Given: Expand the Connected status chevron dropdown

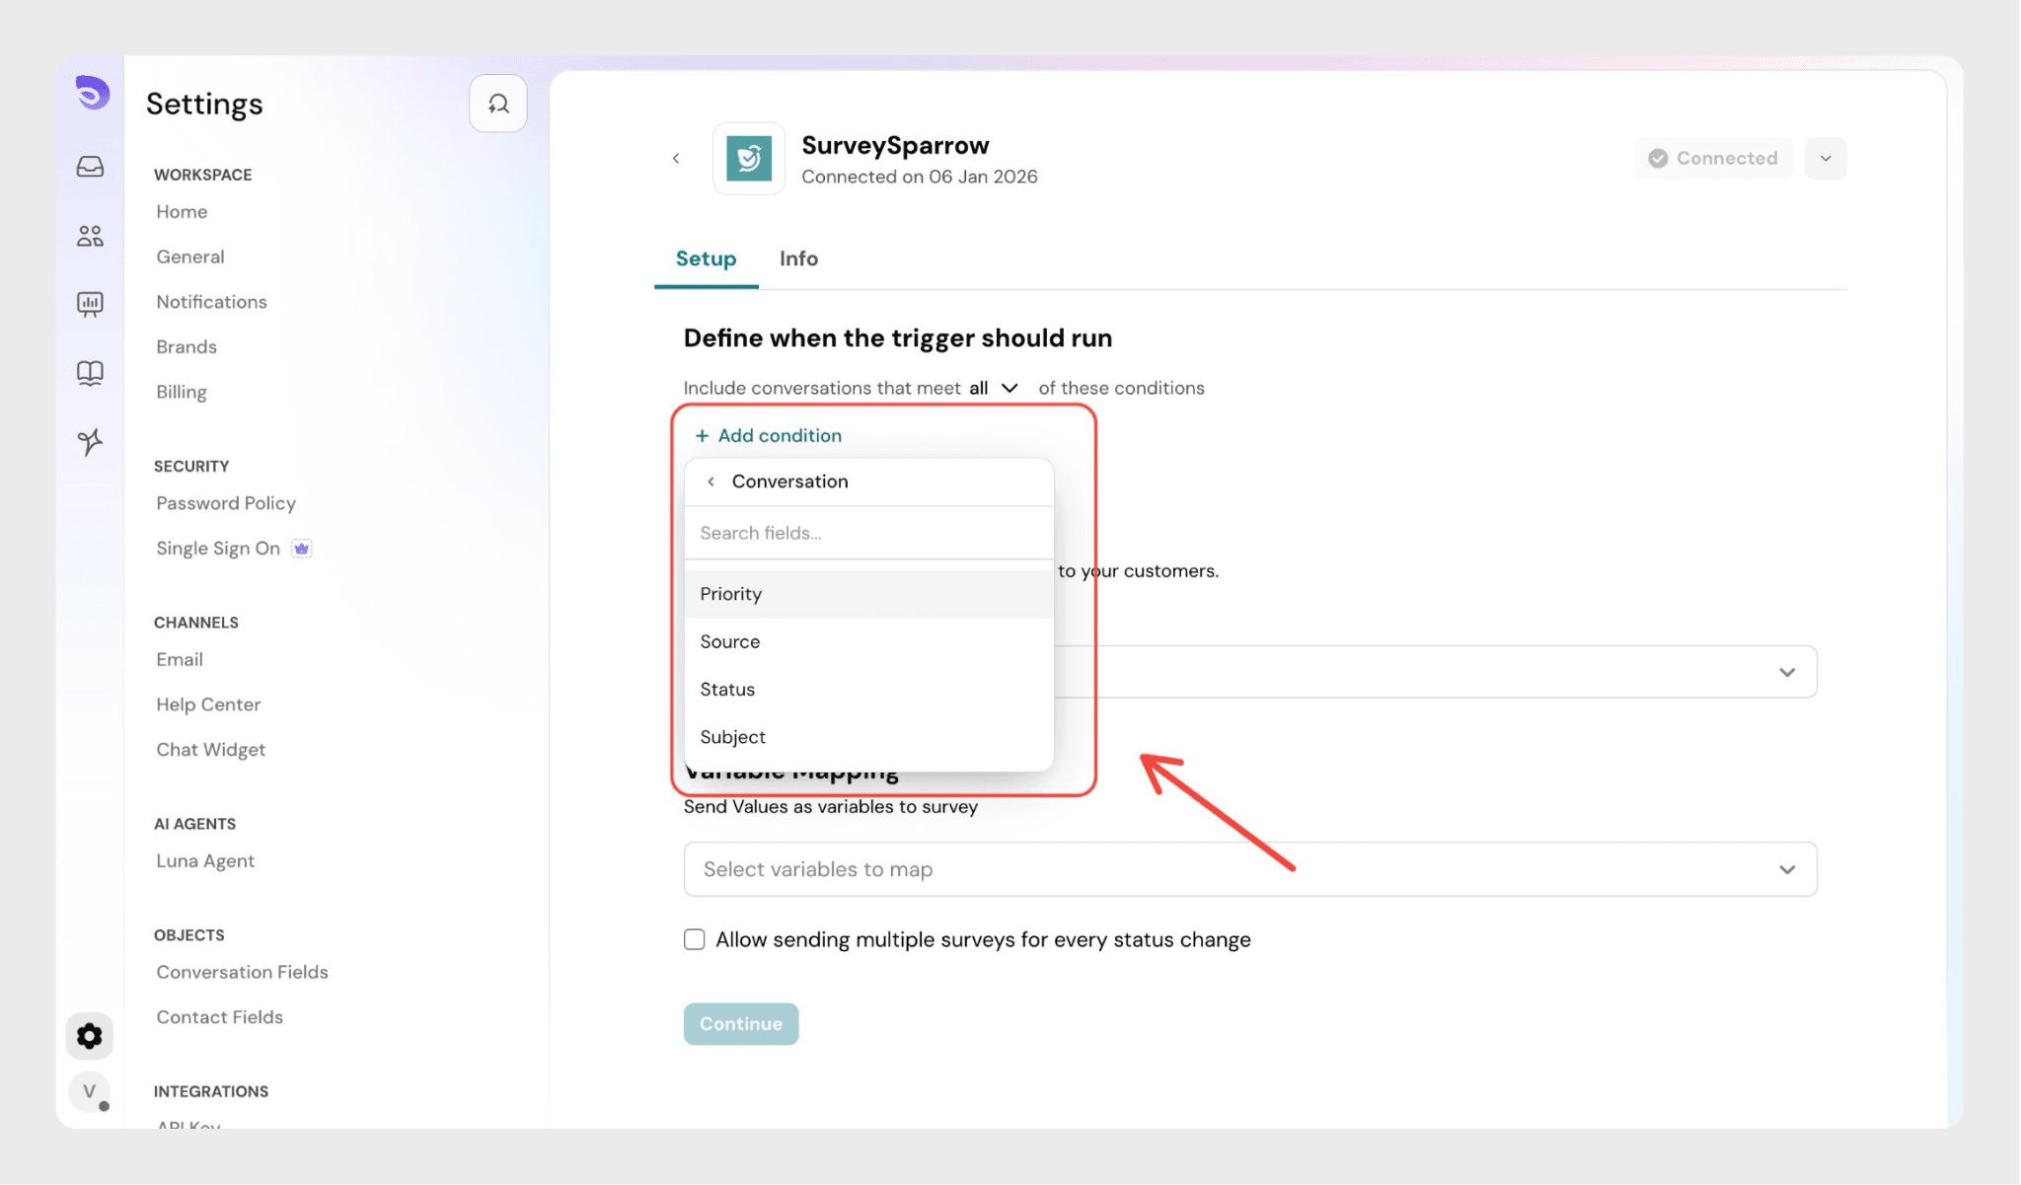Looking at the screenshot, I should [1826, 159].
